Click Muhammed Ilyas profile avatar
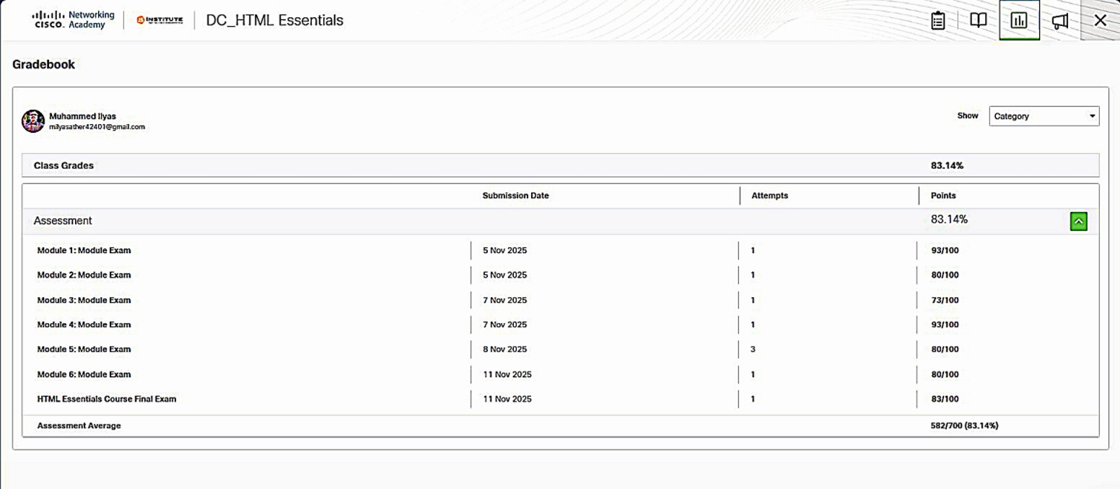 point(33,121)
